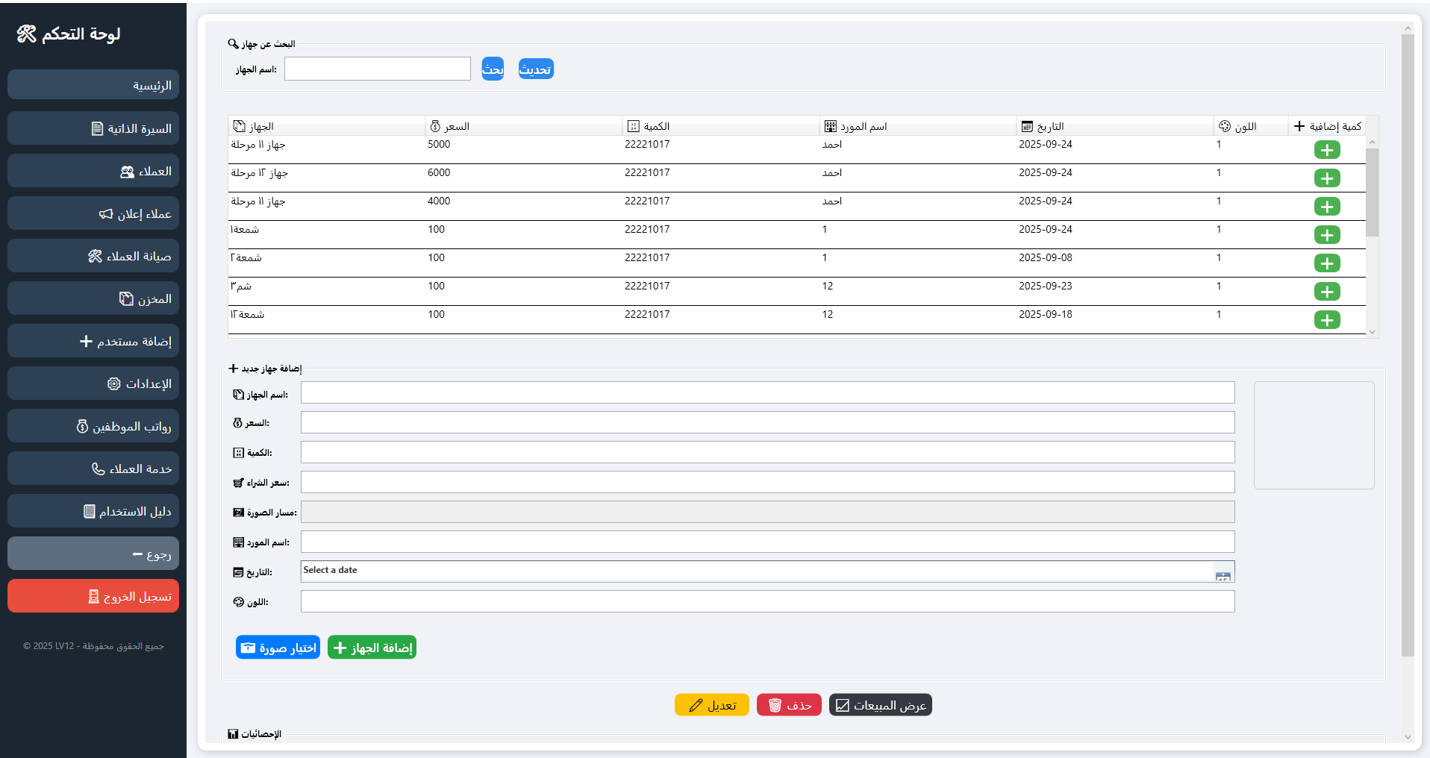Click the تحديث refresh button
Viewport: 1430px width, 758px height.
[535, 69]
